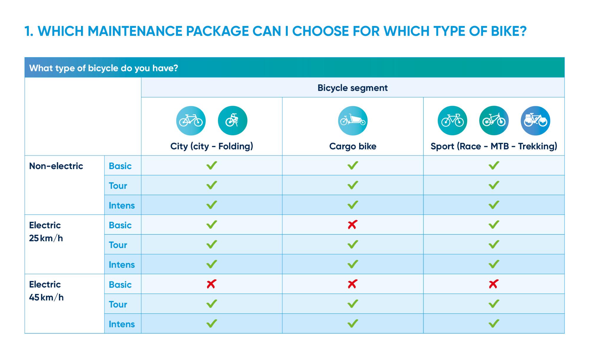Click the Tour label under Electric 25 km/h
Screen dimensions: 589x362
118,245
